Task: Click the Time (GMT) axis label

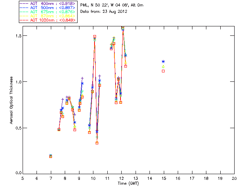Action: (128, 183)
